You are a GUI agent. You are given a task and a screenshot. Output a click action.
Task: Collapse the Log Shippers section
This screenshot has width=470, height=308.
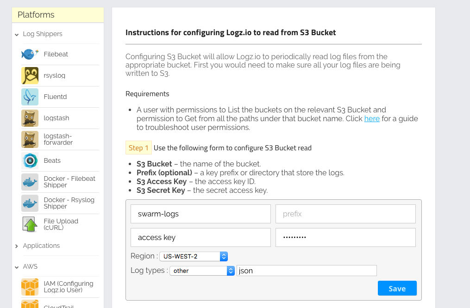(17, 34)
